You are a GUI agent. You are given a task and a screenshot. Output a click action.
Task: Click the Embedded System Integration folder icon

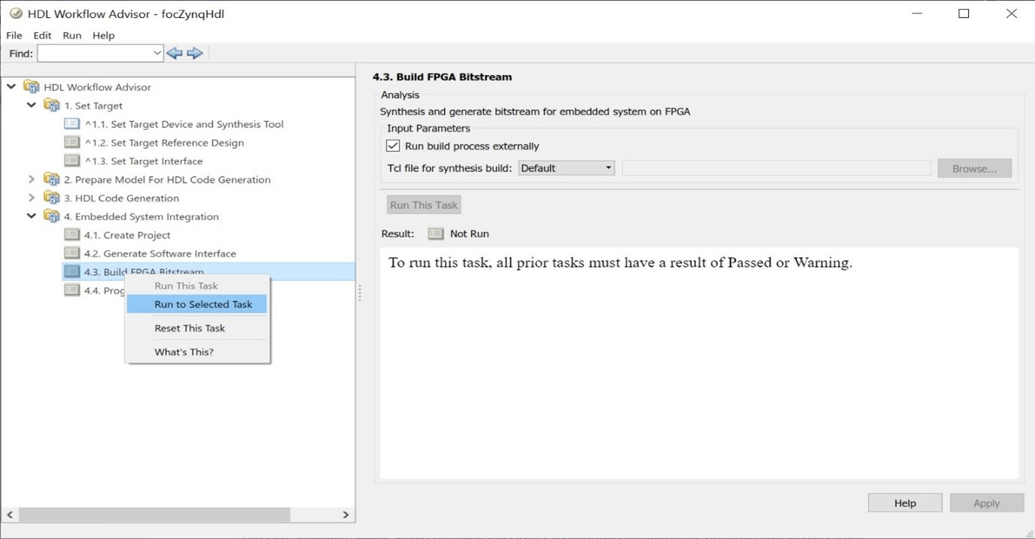tap(52, 217)
